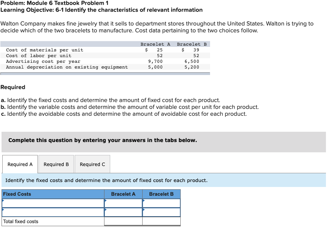Click the Bracelet B column header
Viewport: 329px width, 230px height.
point(161,194)
